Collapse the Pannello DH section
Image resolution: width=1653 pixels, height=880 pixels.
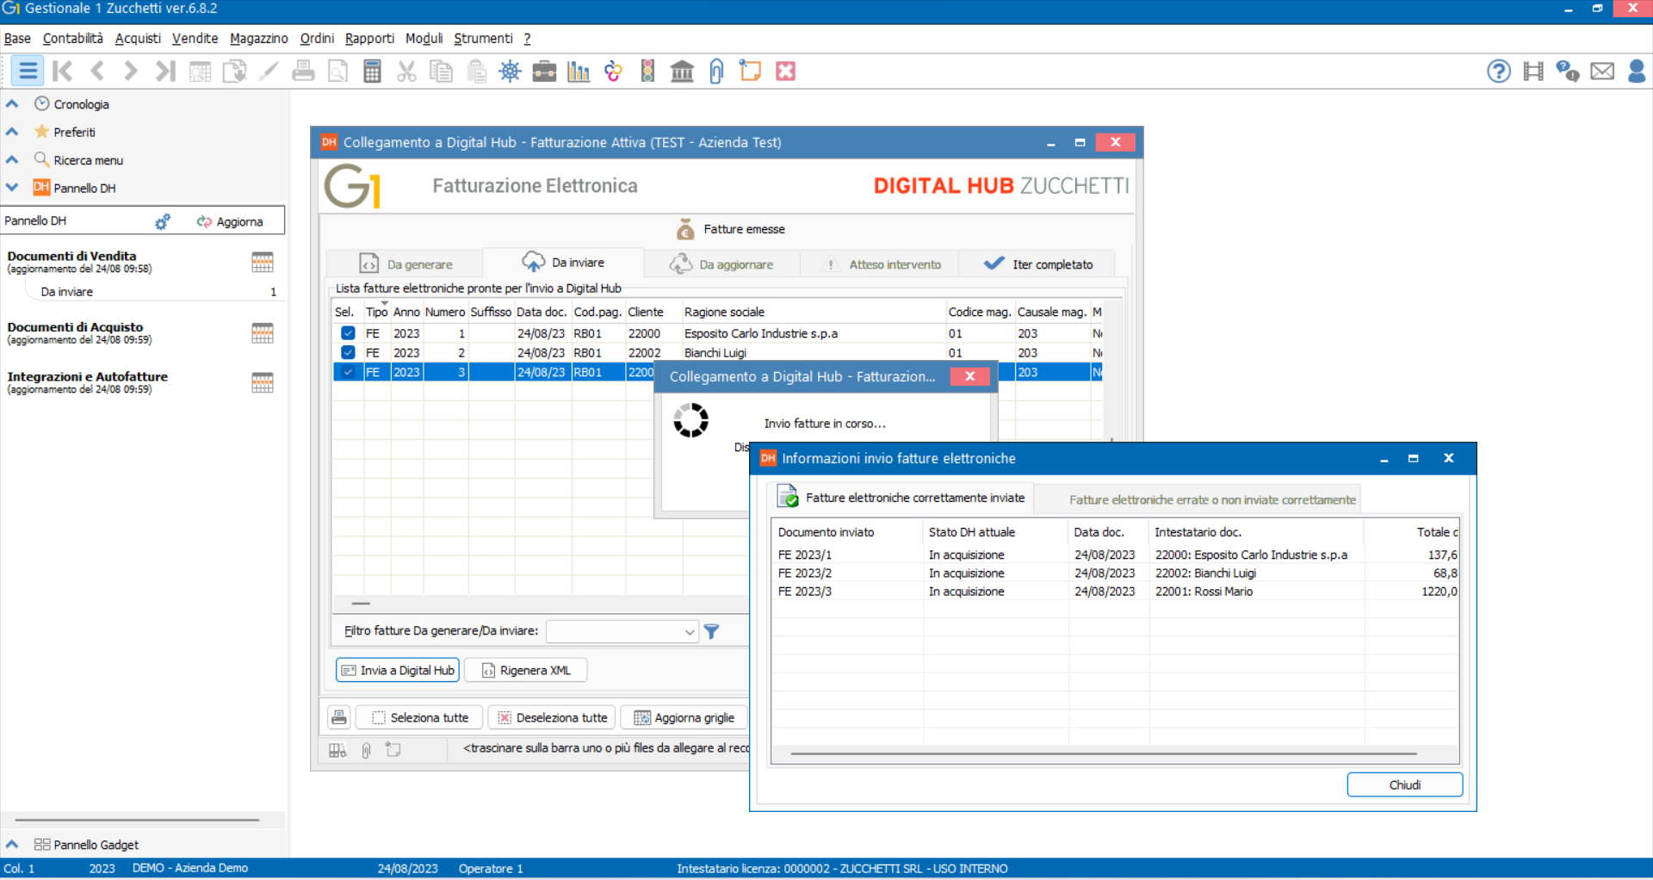tap(11, 187)
